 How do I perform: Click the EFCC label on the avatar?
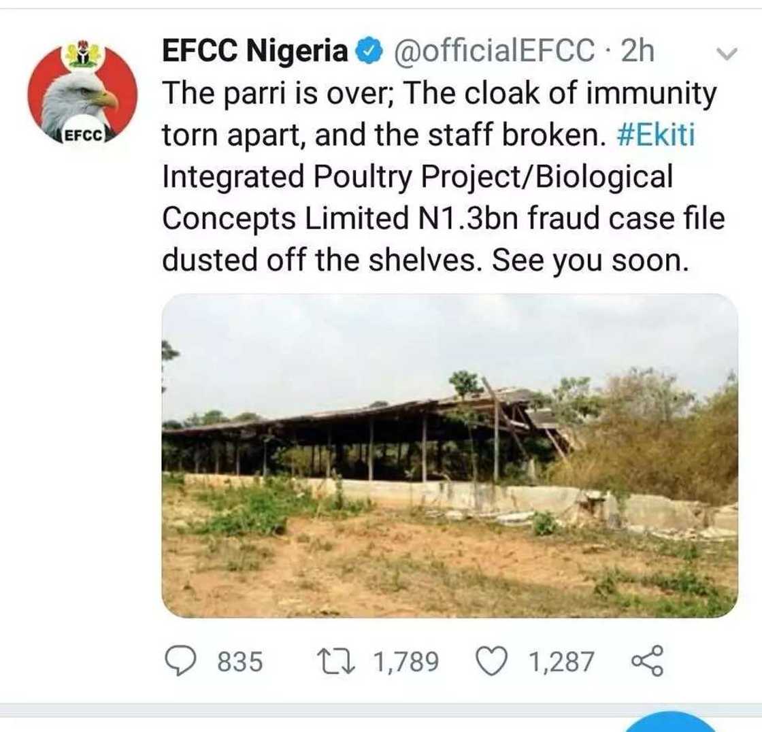coord(86,135)
